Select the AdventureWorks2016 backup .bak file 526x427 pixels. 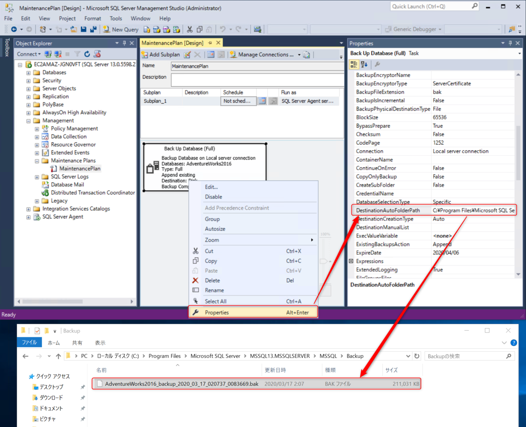[x=256, y=384]
